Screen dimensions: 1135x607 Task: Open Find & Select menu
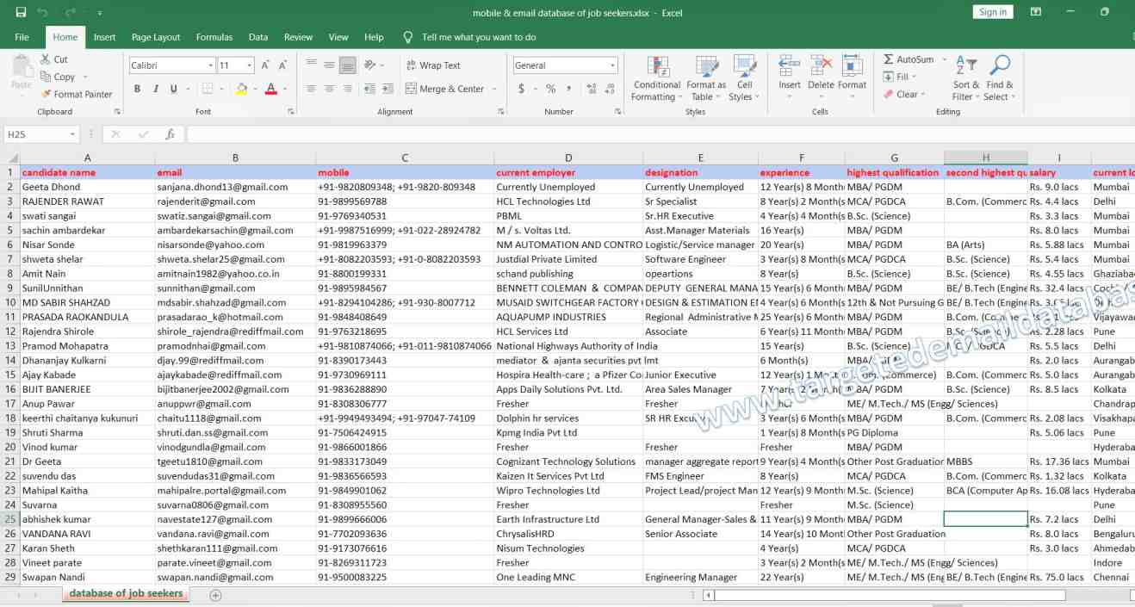tap(1000, 78)
